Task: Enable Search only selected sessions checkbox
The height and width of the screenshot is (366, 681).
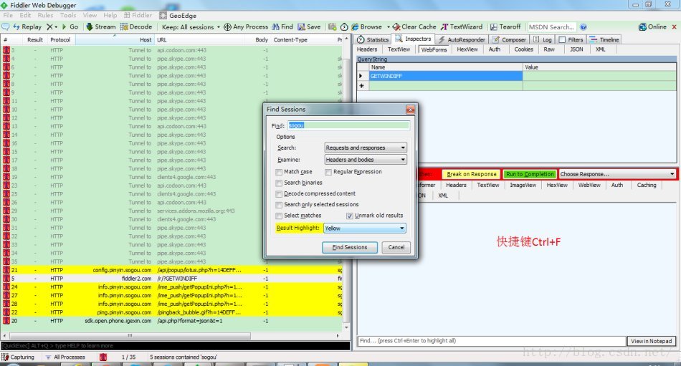Action: pyautogui.click(x=279, y=205)
